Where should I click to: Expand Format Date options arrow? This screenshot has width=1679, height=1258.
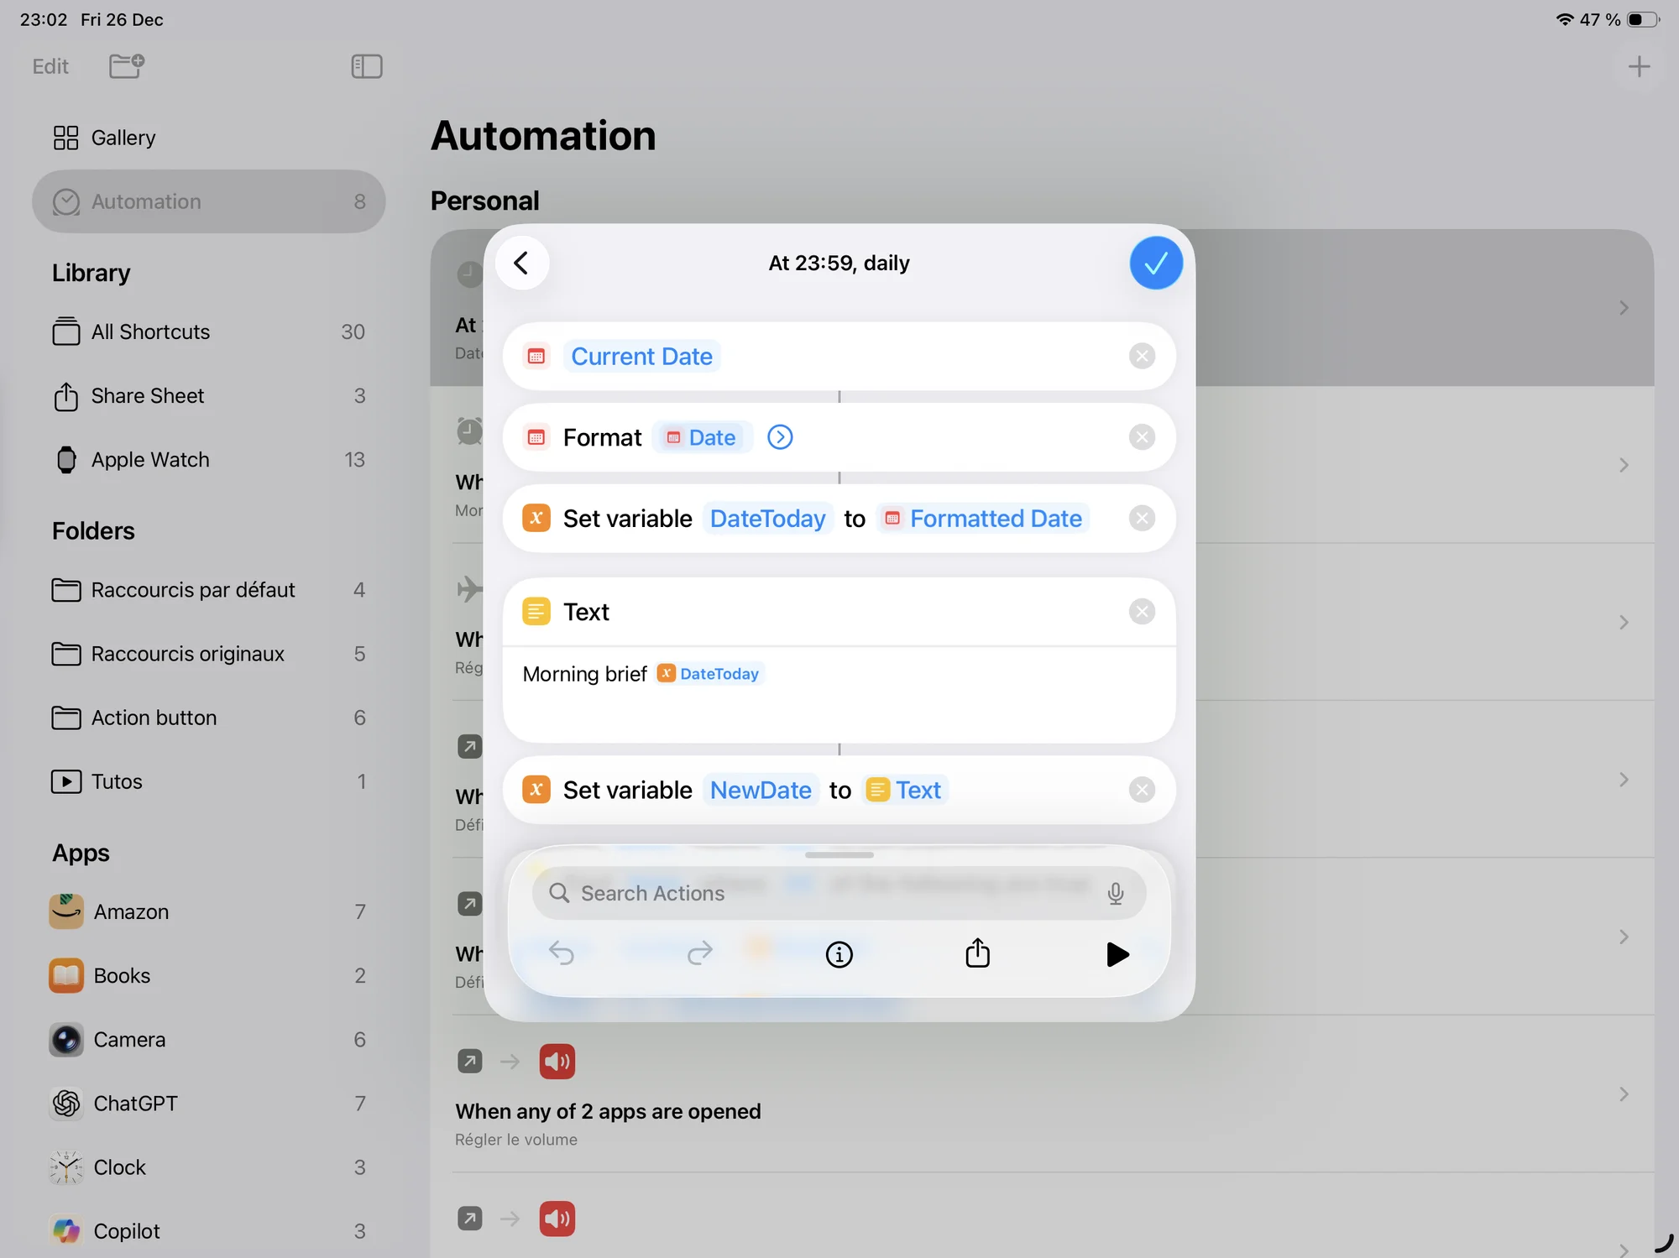[780, 437]
